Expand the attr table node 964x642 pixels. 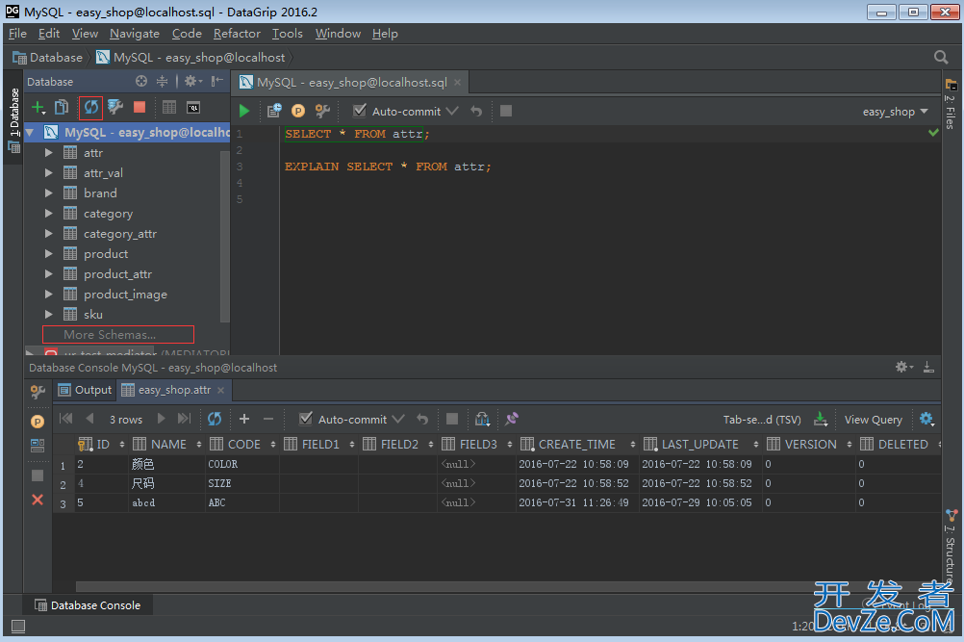(48, 152)
